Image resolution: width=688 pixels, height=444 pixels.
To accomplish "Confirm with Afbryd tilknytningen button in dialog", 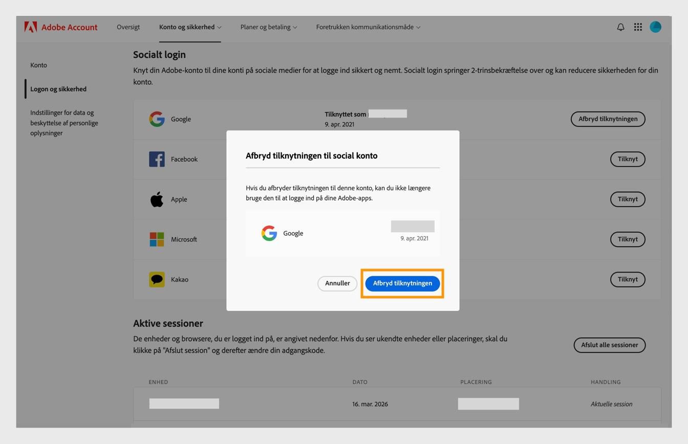I will 402,283.
